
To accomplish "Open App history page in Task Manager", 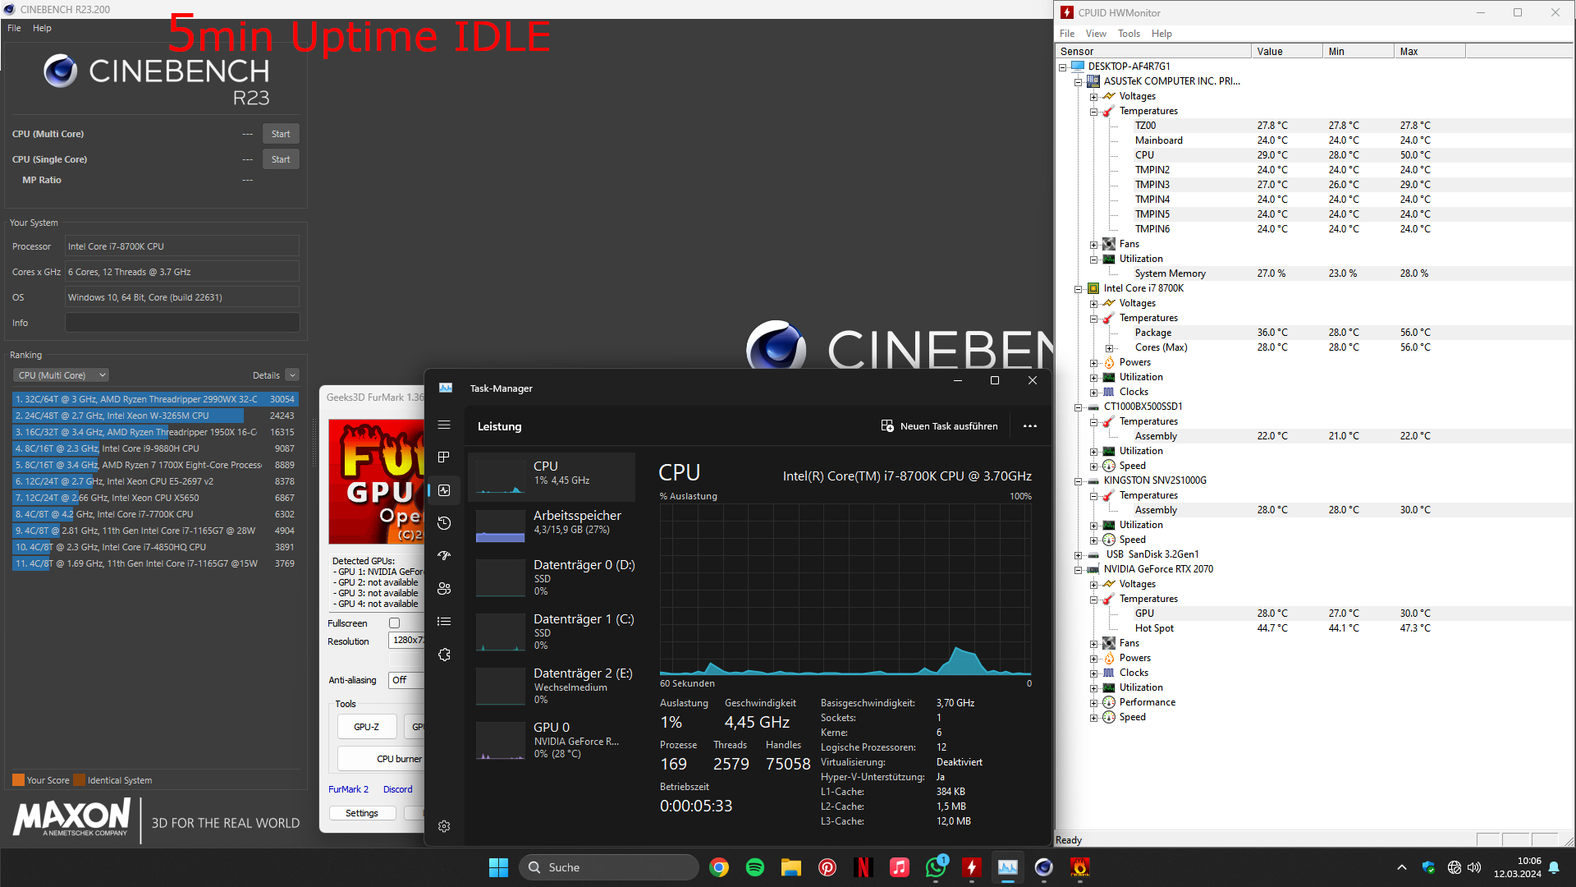I will coord(444,523).
